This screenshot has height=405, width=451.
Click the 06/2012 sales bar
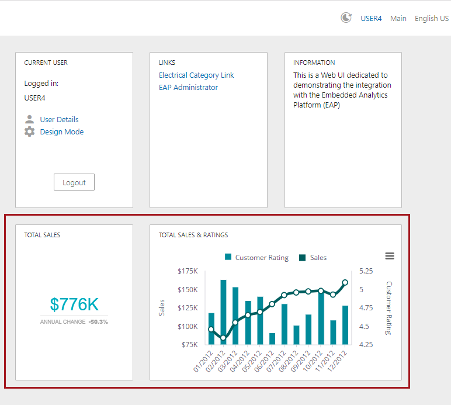(272, 339)
